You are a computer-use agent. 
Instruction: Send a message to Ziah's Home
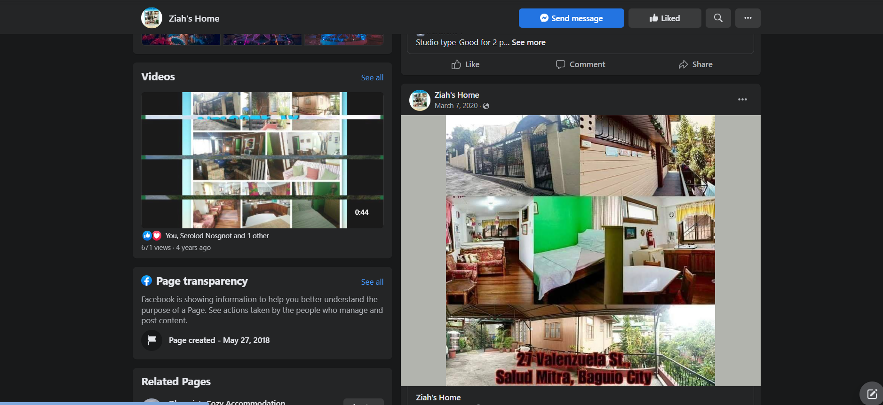pyautogui.click(x=571, y=18)
